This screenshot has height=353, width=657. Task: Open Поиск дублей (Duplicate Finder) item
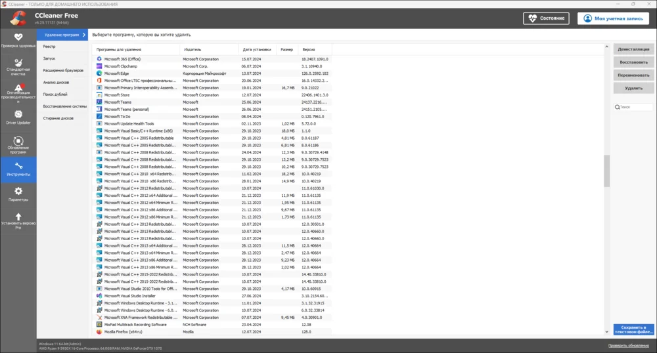coord(55,94)
